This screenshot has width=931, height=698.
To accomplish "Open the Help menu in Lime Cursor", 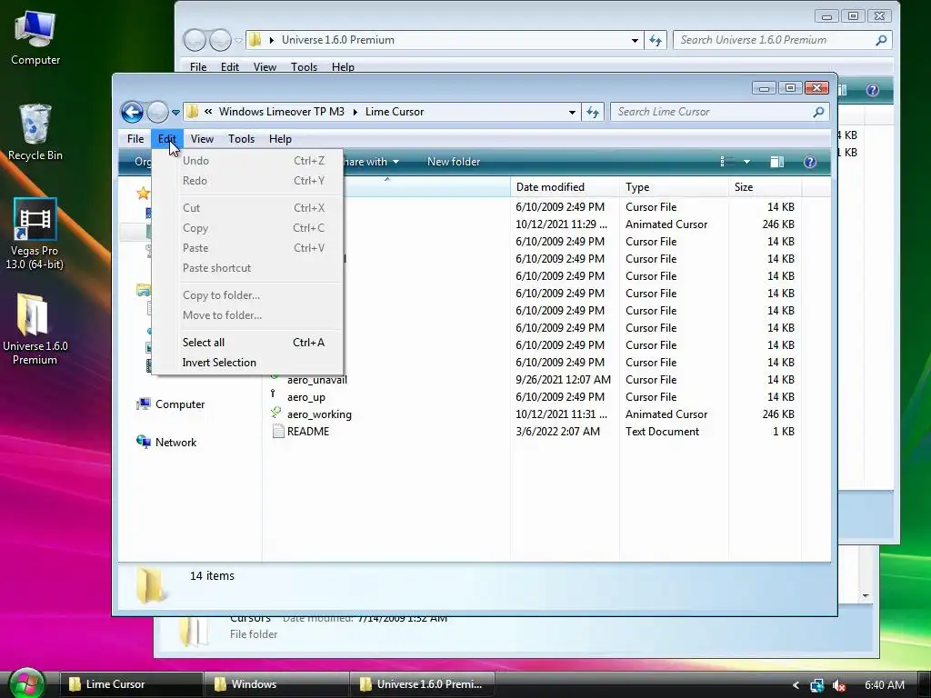I will click(x=280, y=139).
